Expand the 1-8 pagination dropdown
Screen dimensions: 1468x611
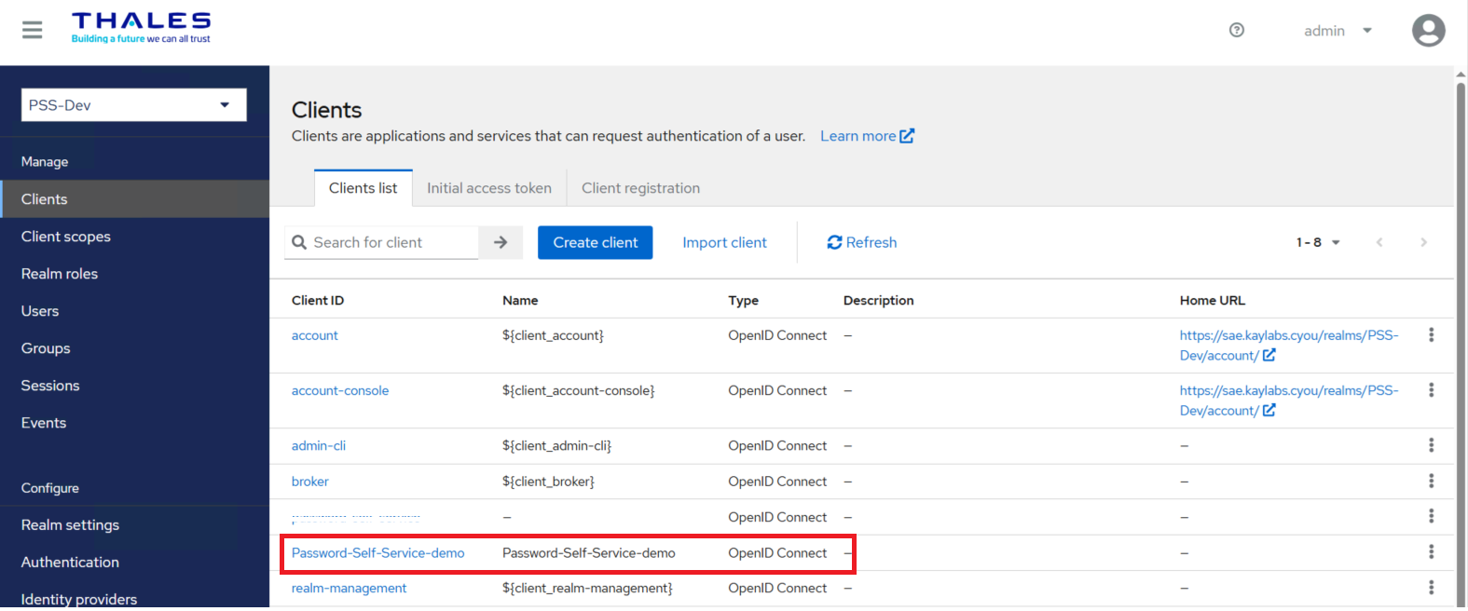click(1318, 242)
